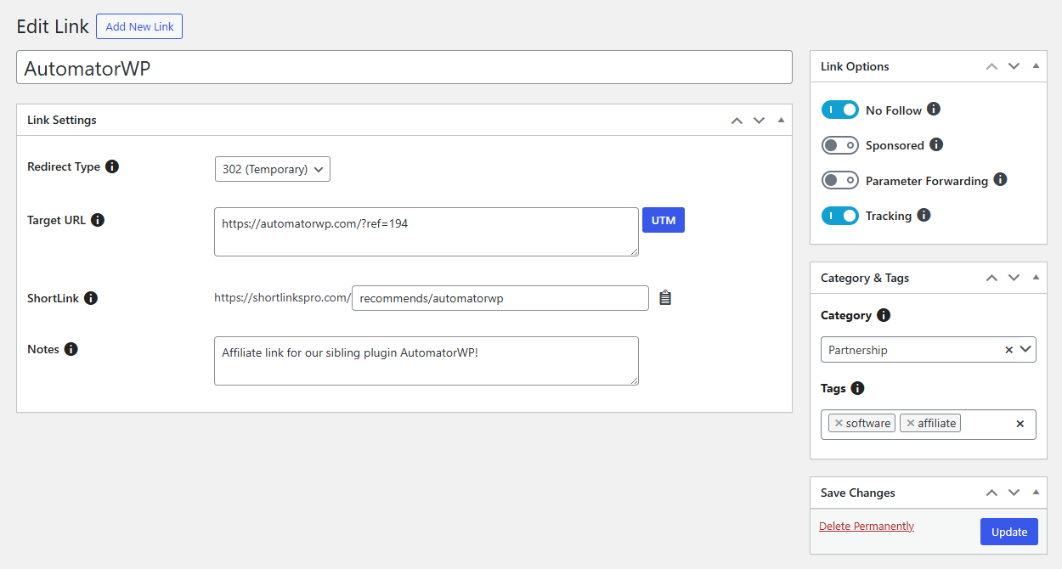Click the Redirect Type info icon

tap(112, 166)
